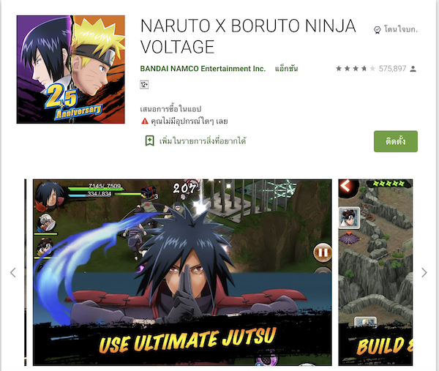Viewport: 439px width, 371px height.
Task: Show next screenshot with right chevron
Action: (x=424, y=272)
